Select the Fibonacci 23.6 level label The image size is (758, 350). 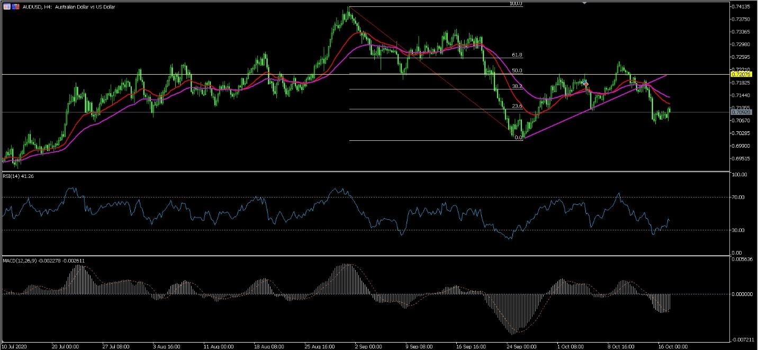[x=517, y=106]
